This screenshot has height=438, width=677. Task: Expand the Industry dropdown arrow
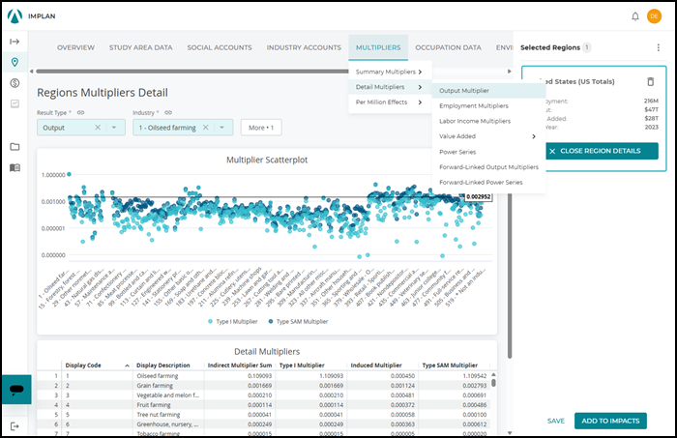coord(221,128)
